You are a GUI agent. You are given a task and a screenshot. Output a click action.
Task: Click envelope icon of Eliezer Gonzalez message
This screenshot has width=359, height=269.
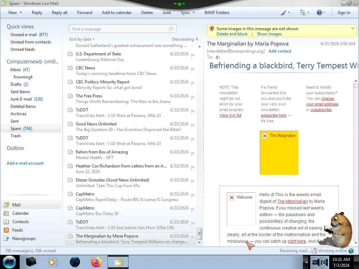[x=70, y=180]
